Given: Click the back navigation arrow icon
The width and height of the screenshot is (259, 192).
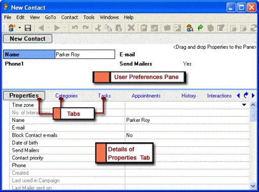Looking at the screenshot, I should (41, 28).
